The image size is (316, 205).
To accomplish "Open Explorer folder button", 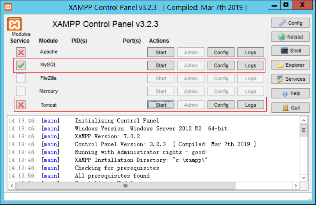I will tap(290, 65).
